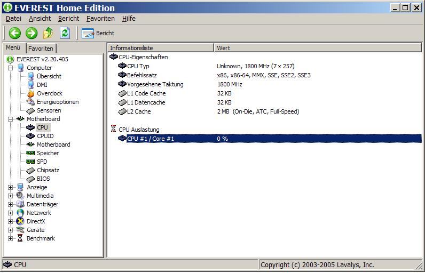Open the Ansicht menu

click(x=40, y=19)
